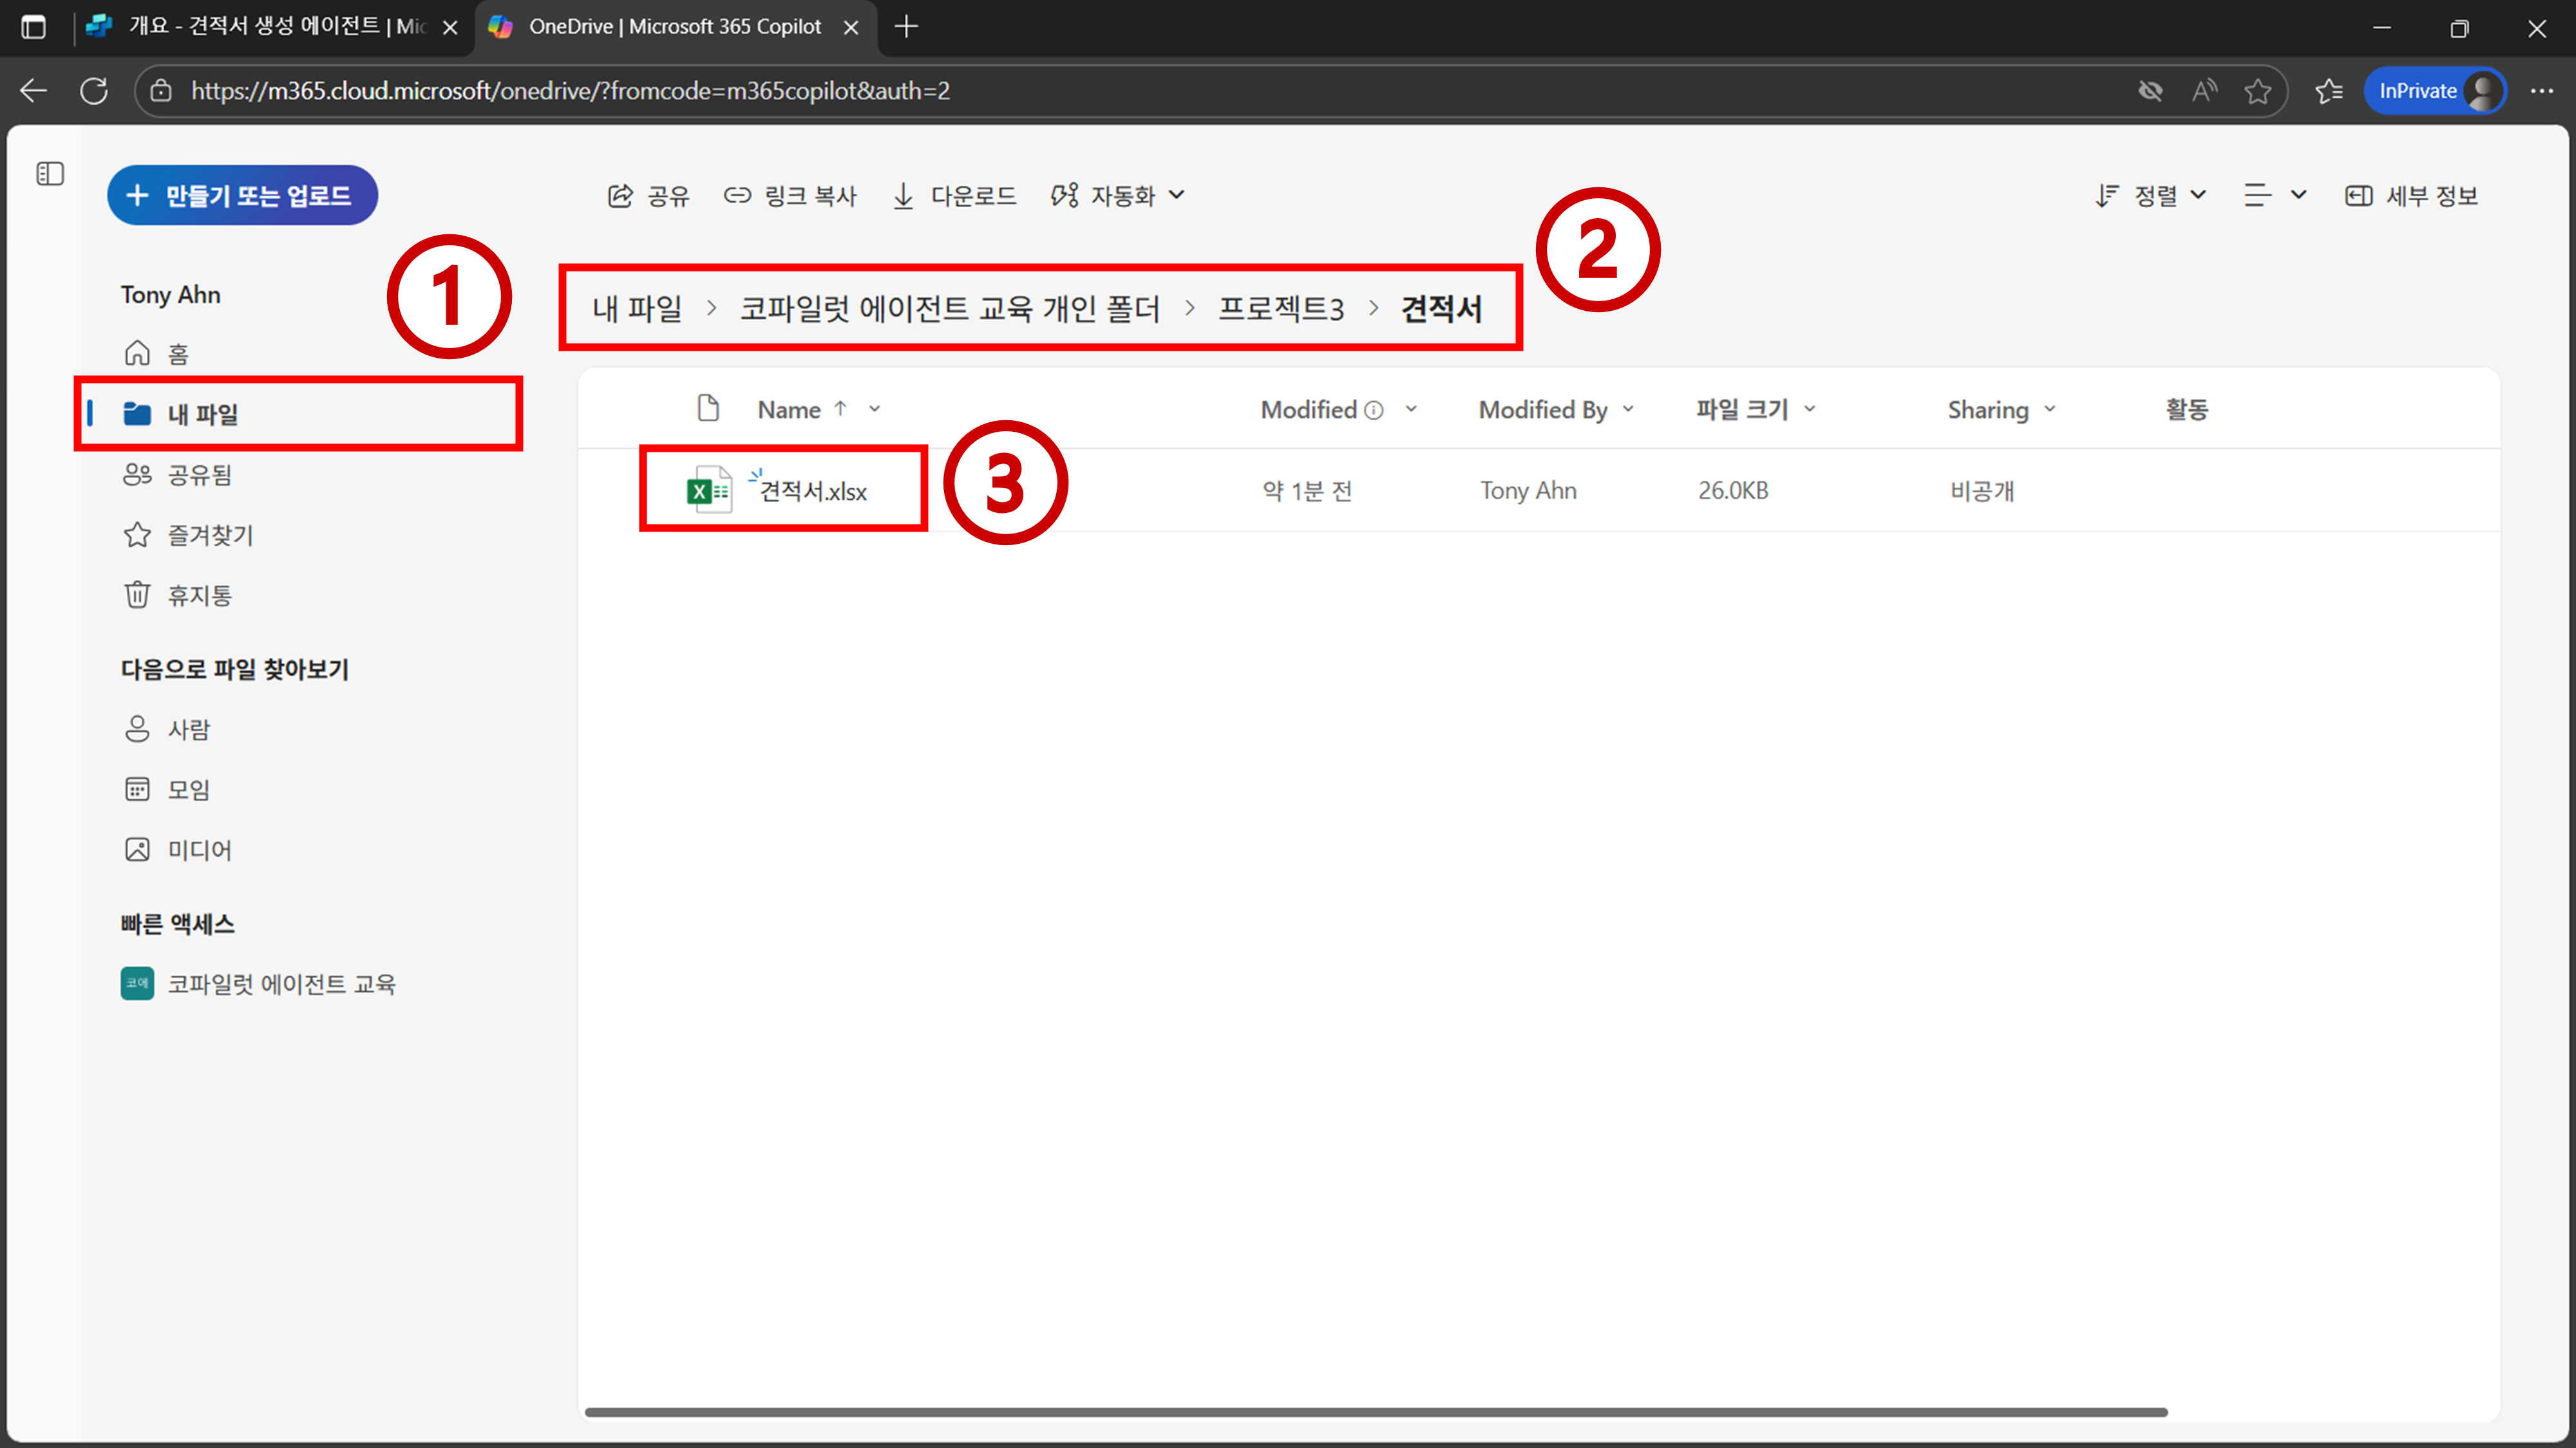Open the 세부 정보 details pane
The width and height of the screenshot is (2576, 1448).
pos(2412,195)
